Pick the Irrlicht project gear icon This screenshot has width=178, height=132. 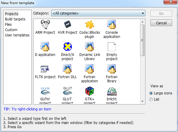(x=112, y=91)
